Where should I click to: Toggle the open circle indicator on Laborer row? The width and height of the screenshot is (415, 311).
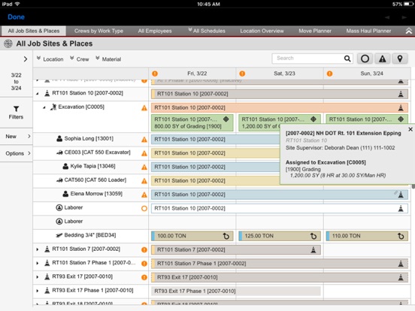(x=144, y=208)
